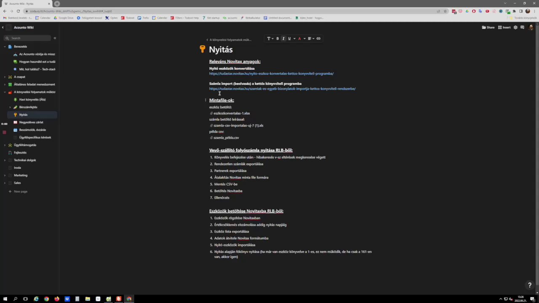This screenshot has width=539, height=303.
Task: Click the red text color A icon
Action: click(x=299, y=39)
